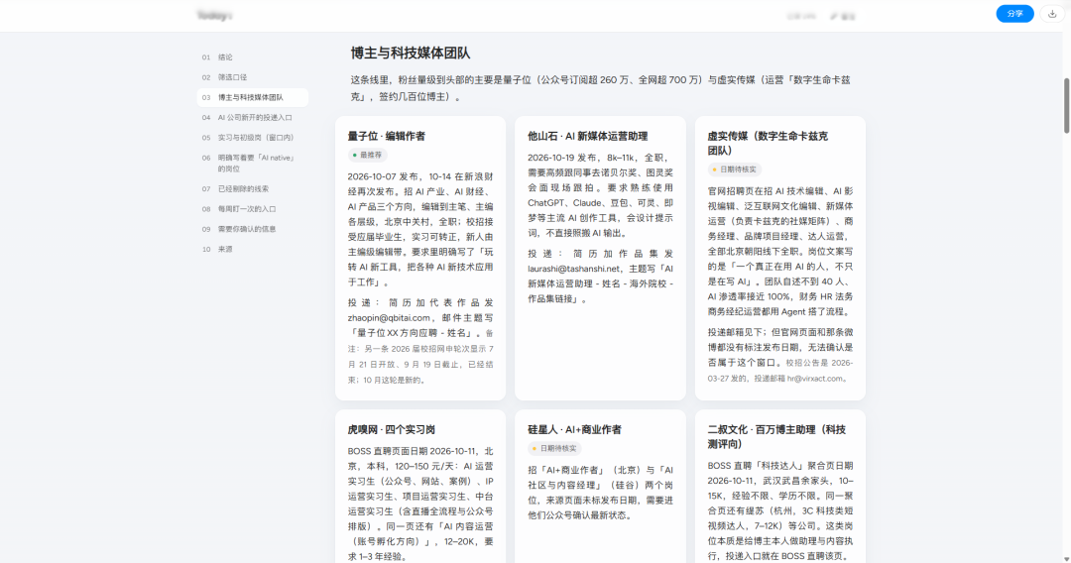
Task: Click the page vertical scrollbar thumb
Action: pos(1067,106)
